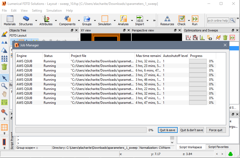The height and width of the screenshot is (158, 240).
Task: Select the green ruler measure tool
Action: click(4, 102)
